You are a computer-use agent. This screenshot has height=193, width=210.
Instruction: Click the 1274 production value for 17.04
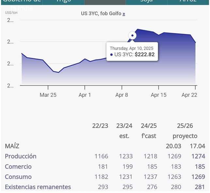pyautogui.click(x=198, y=156)
